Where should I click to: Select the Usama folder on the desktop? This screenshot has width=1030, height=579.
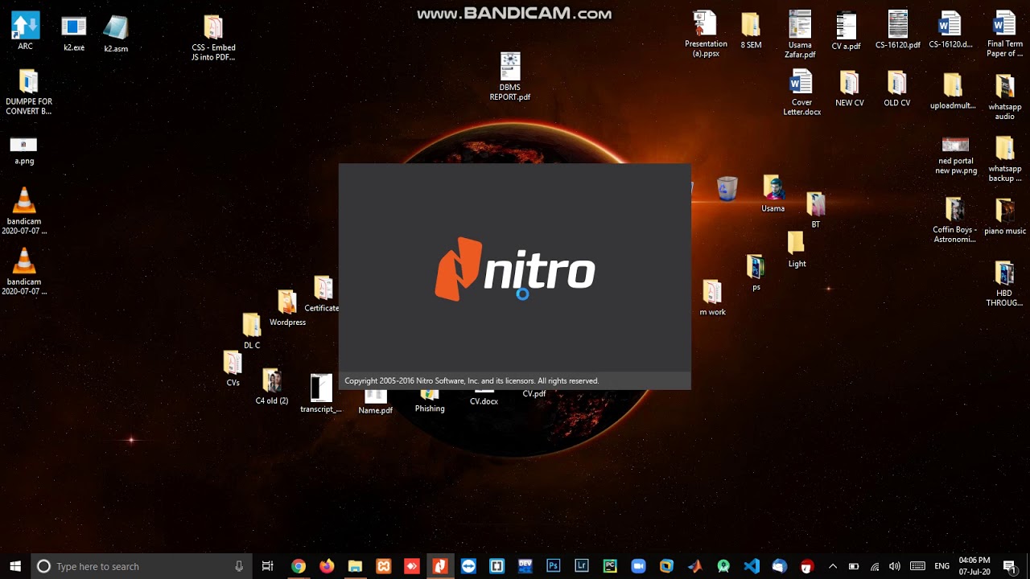click(773, 194)
